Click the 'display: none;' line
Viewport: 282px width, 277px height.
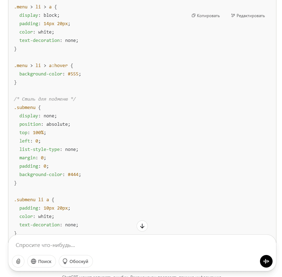pyautogui.click(x=38, y=116)
